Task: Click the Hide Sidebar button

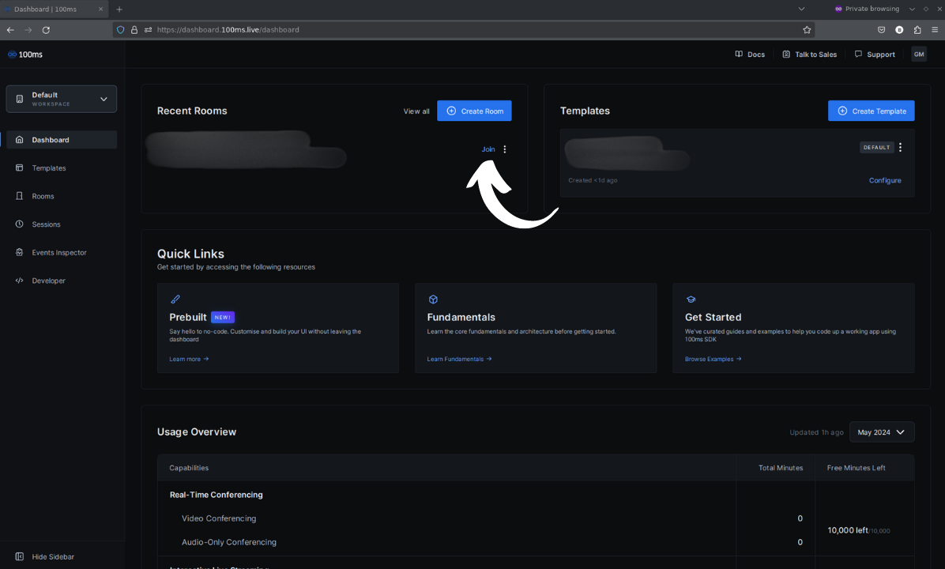Action: pos(45,557)
